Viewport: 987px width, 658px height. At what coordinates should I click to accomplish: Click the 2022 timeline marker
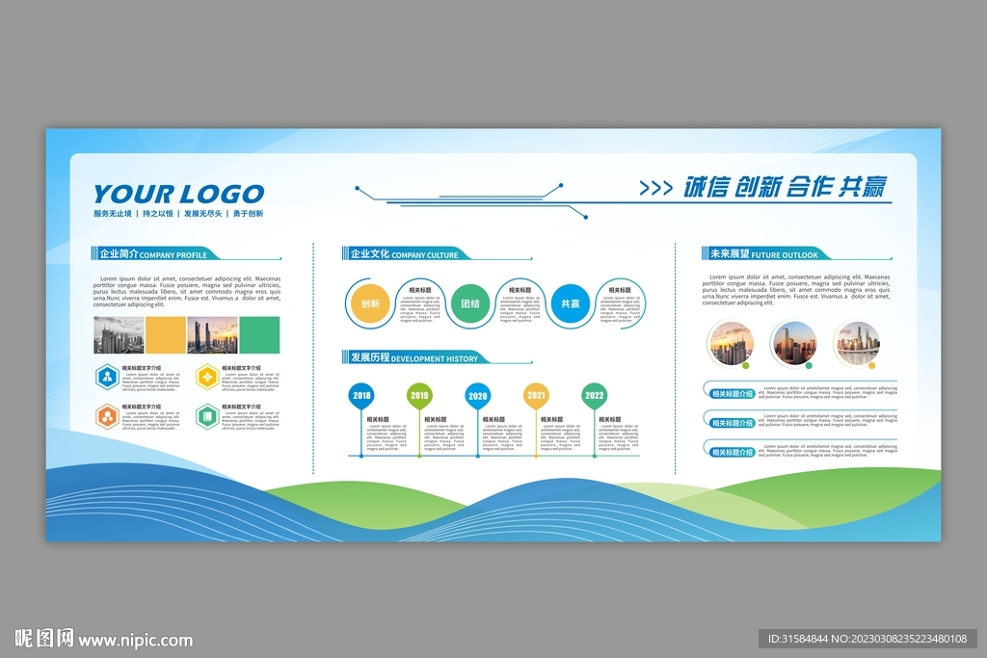click(594, 396)
